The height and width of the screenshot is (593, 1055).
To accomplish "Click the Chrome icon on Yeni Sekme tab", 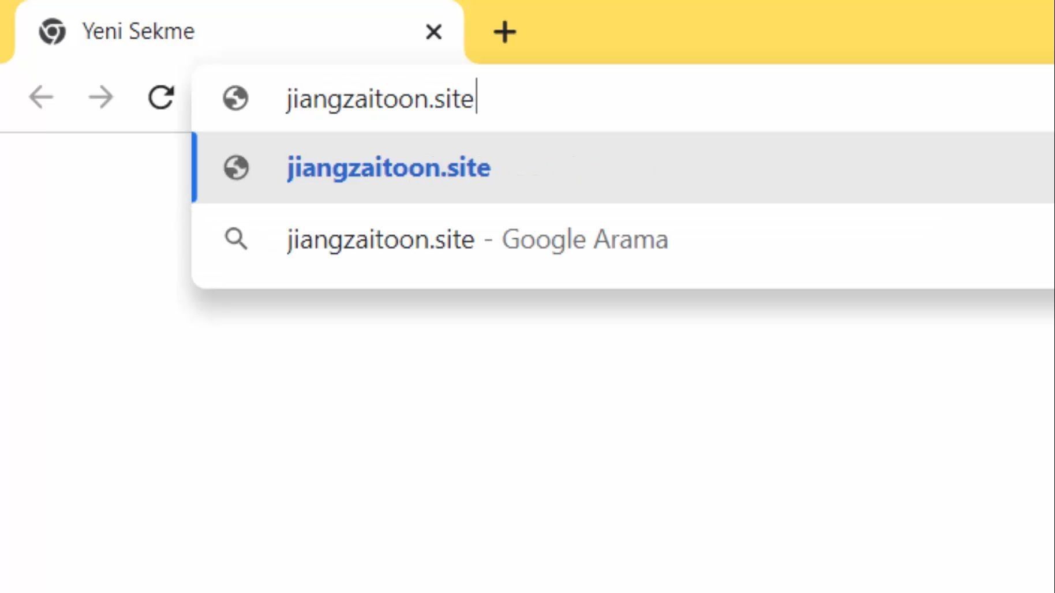I will click(x=52, y=31).
